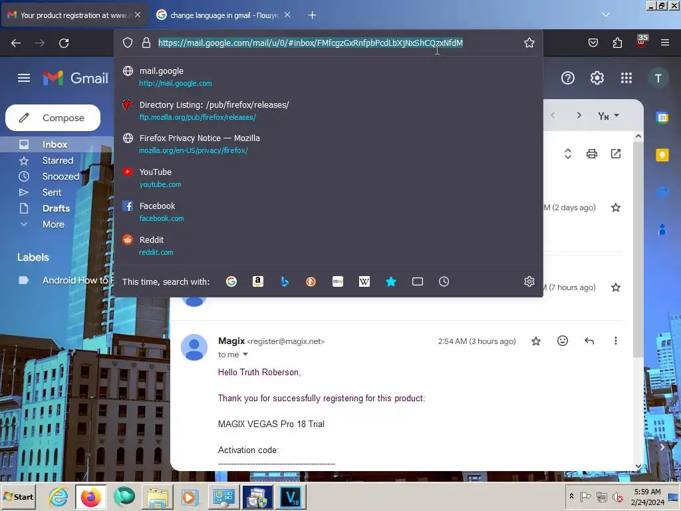Open Internet Explorer from the taskbar

click(59, 496)
